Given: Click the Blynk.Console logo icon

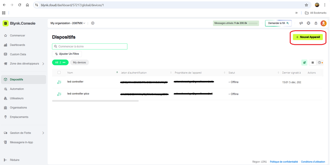Looking at the screenshot, I should coord(5,23).
